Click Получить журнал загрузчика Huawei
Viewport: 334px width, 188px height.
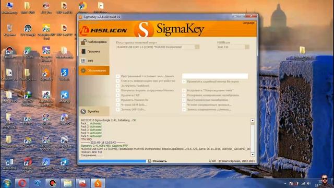145,90
